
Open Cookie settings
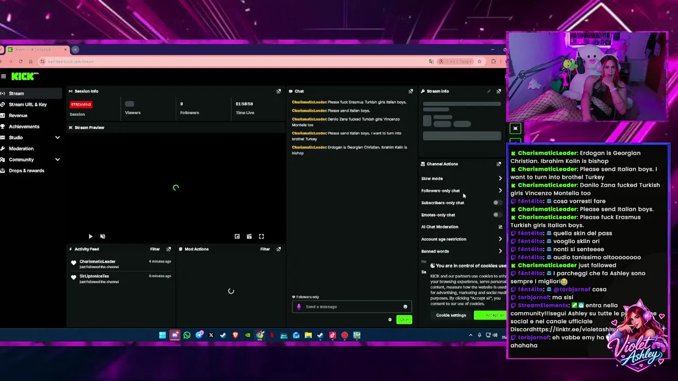point(451,315)
